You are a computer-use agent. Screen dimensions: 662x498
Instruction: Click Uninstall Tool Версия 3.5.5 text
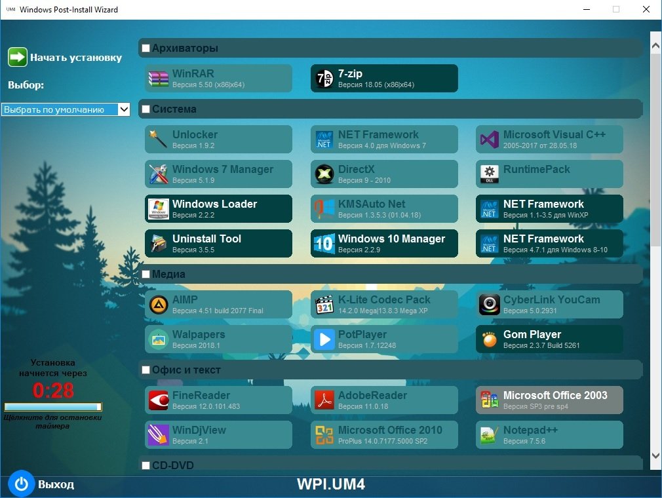(x=206, y=244)
